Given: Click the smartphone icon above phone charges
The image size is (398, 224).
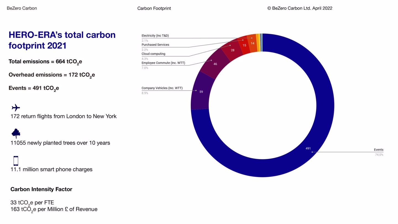Looking at the screenshot, I should coord(16,161).
